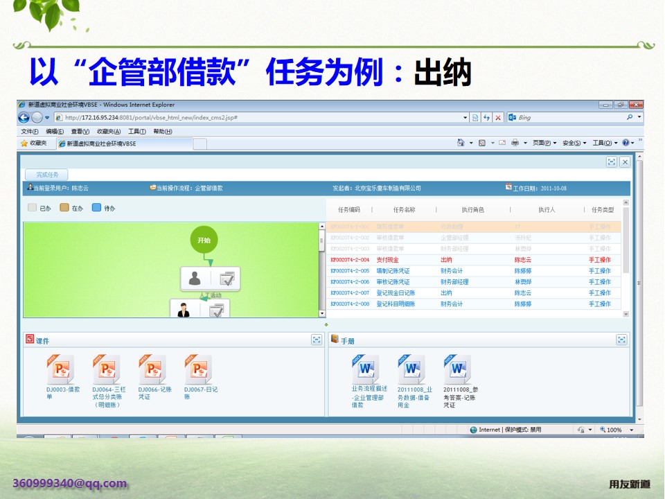Click the fullscreen icon of the task window
The image size is (665, 499).
tap(611, 161)
